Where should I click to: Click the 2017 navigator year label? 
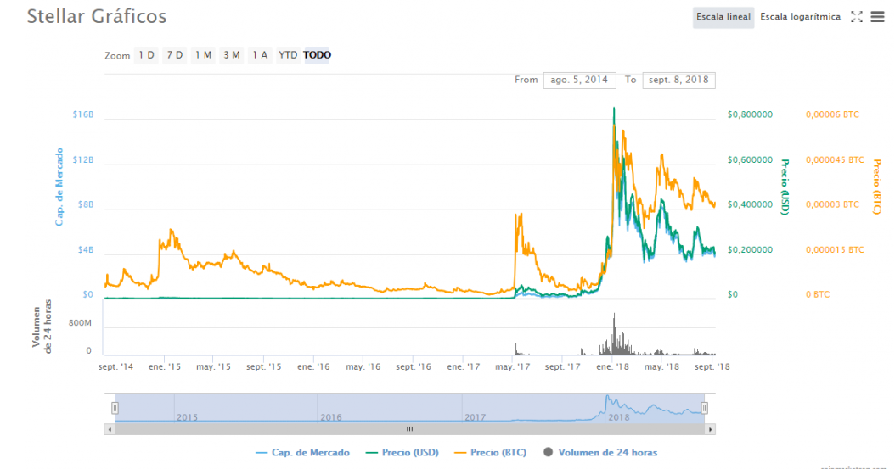point(475,417)
